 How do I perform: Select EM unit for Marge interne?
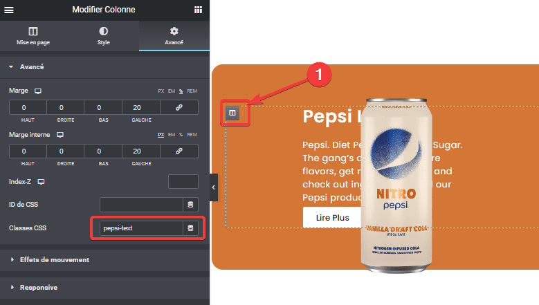click(x=172, y=135)
